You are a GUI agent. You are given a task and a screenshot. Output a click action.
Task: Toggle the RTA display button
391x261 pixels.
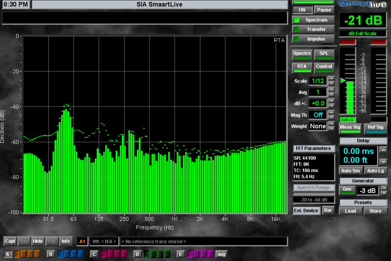302,68
